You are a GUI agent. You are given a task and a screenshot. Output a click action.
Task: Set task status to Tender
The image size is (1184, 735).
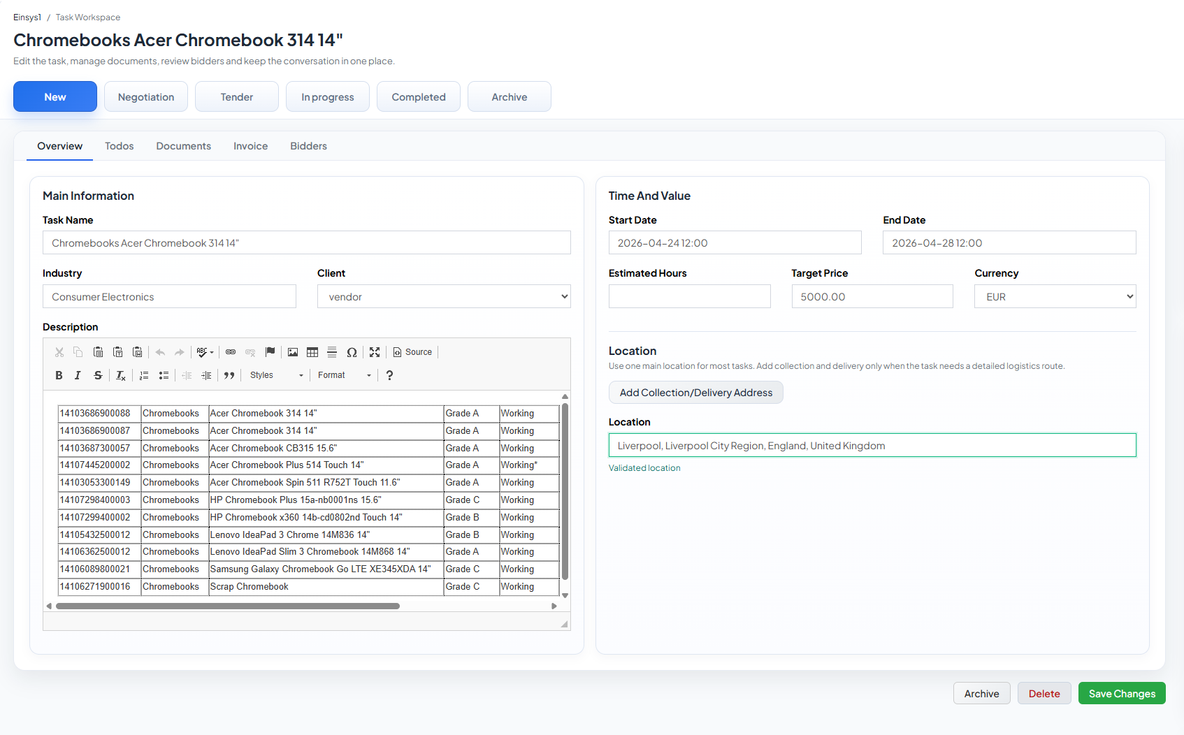tap(237, 96)
